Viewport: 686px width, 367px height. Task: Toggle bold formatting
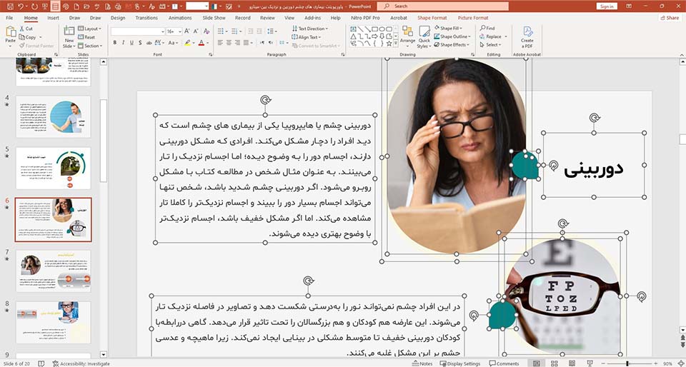point(115,43)
